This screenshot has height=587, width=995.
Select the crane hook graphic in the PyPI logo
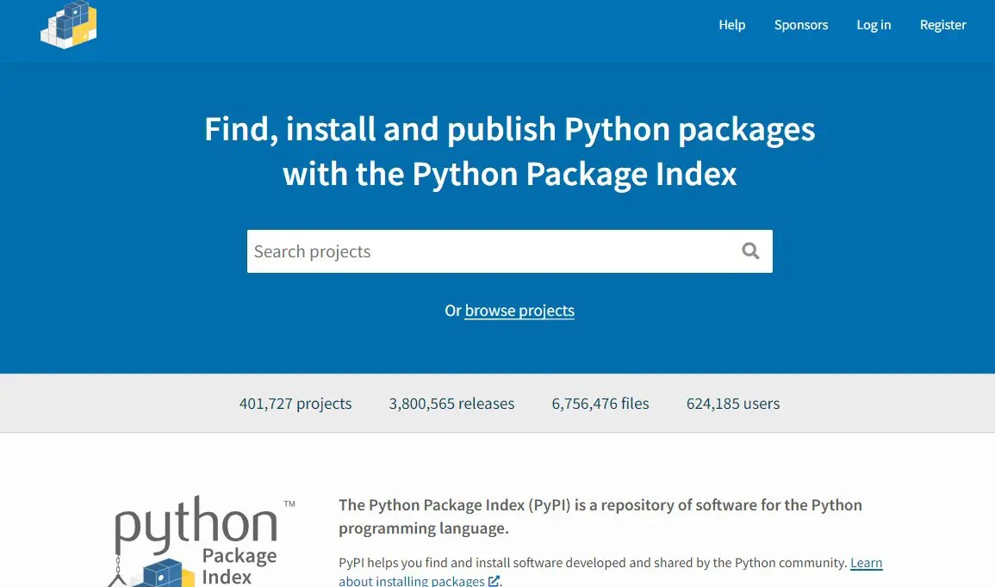point(116,568)
